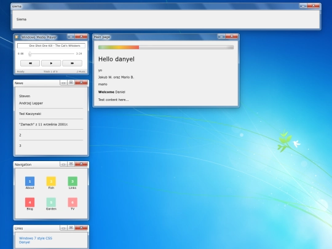Close the top sierra window
The image size is (332, 249).
click(x=314, y=6)
